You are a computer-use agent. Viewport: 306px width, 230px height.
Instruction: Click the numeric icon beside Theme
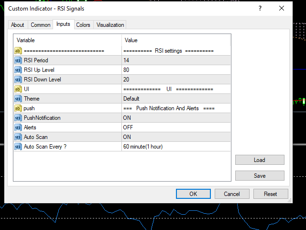tap(18, 99)
